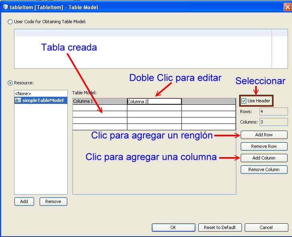This screenshot has height=237, width=292.
Task: Select simpleTableModel in the resource list
Action: (41, 100)
